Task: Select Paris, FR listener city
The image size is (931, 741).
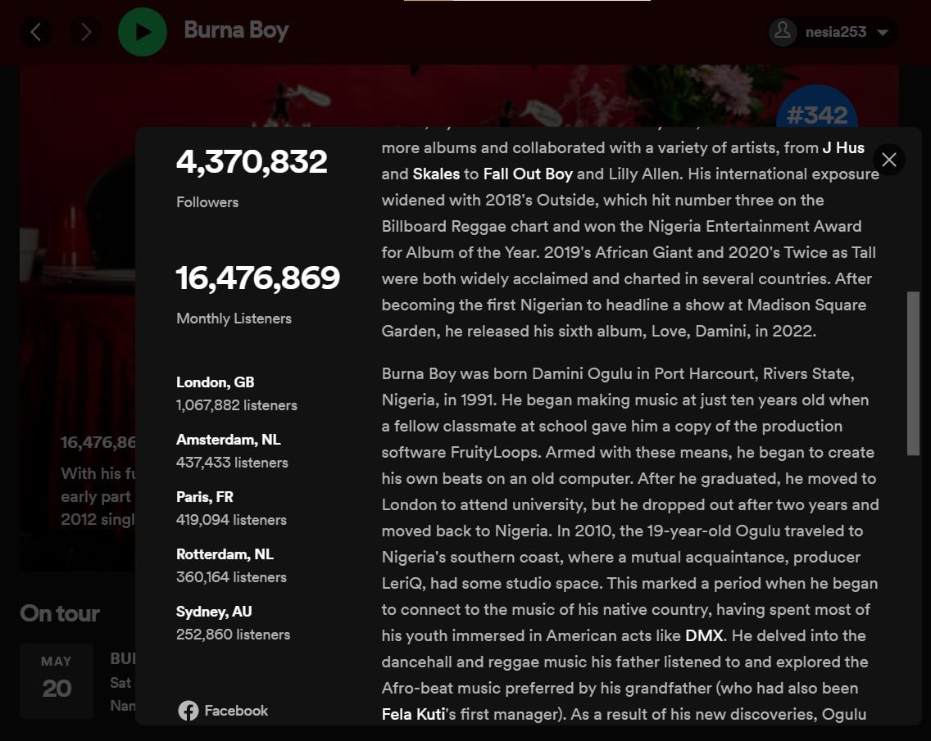Action: 205,496
